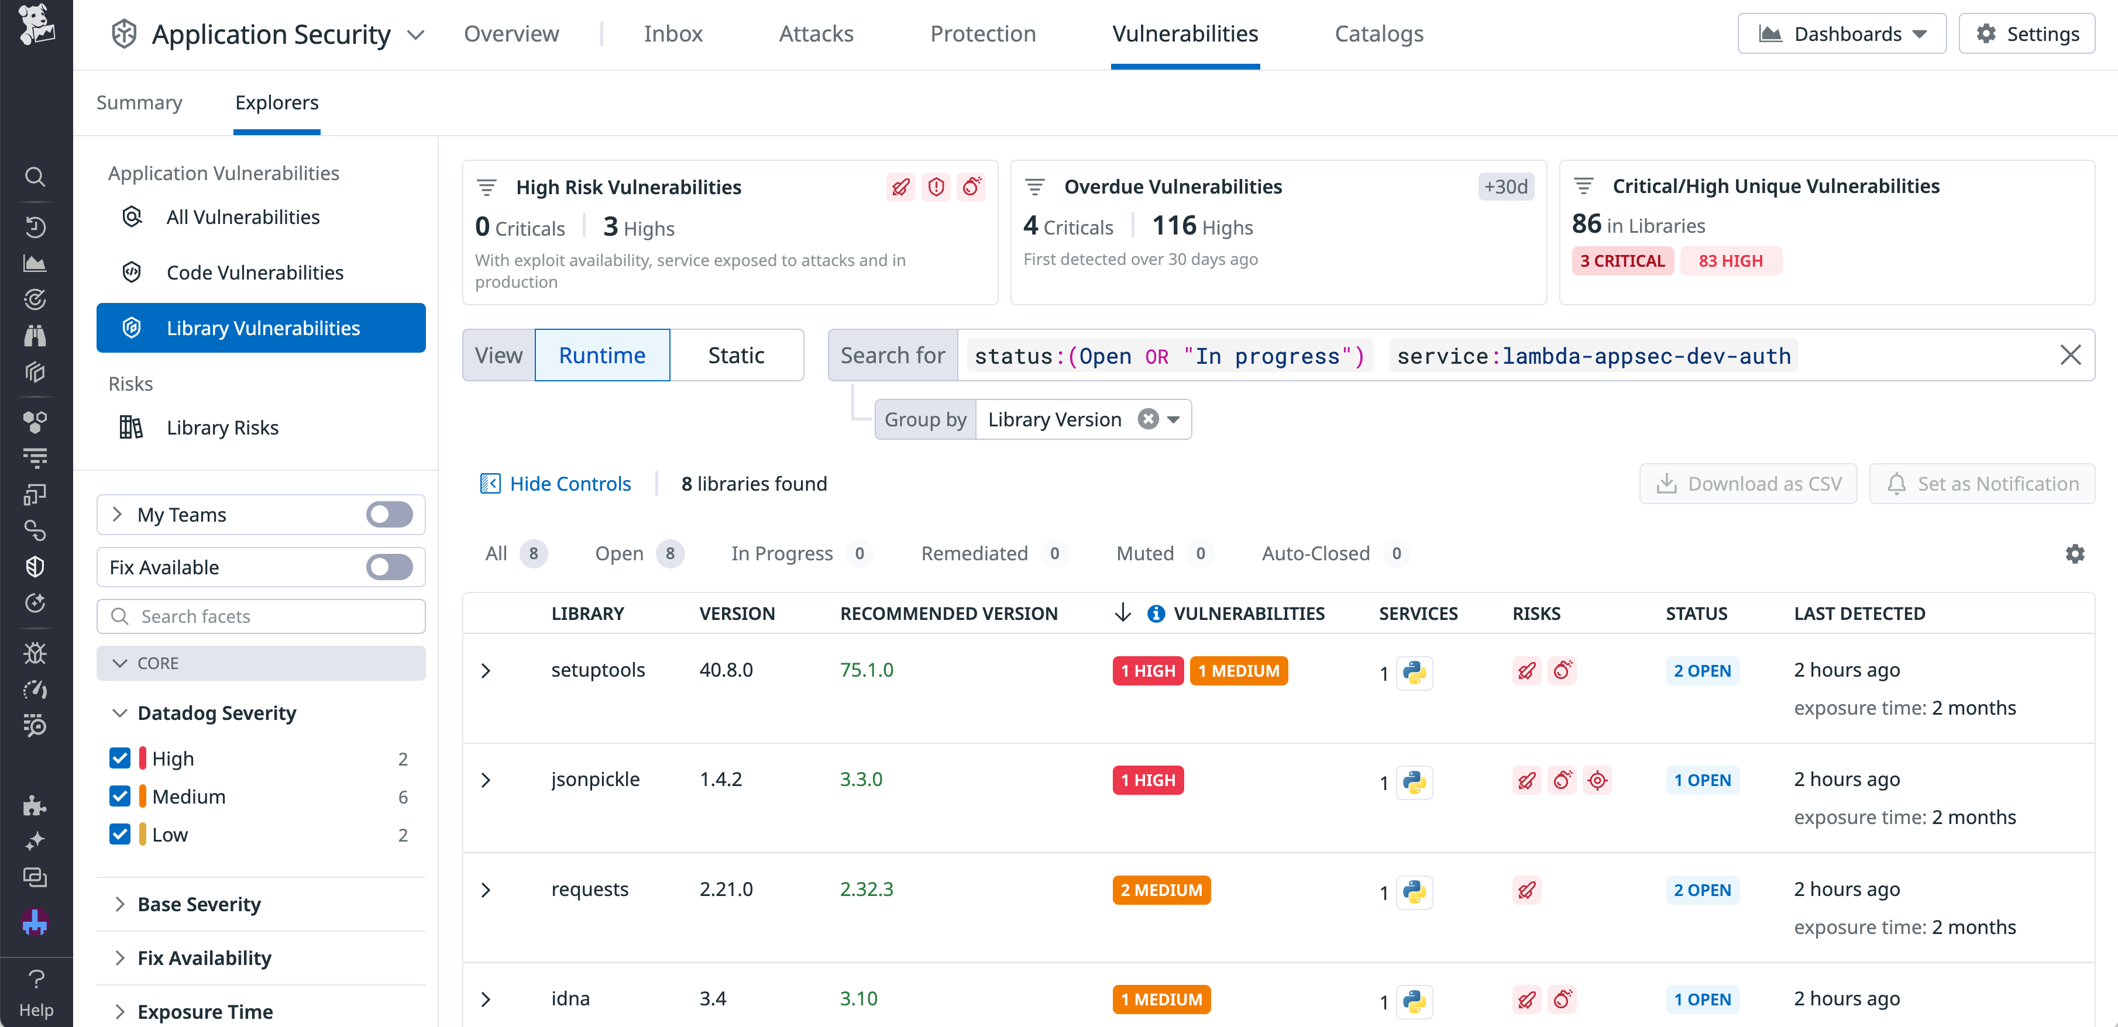This screenshot has height=1027, width=2118.
Task: Click the puzzle-piece integrations icon in the sidebar
Action: click(35, 806)
